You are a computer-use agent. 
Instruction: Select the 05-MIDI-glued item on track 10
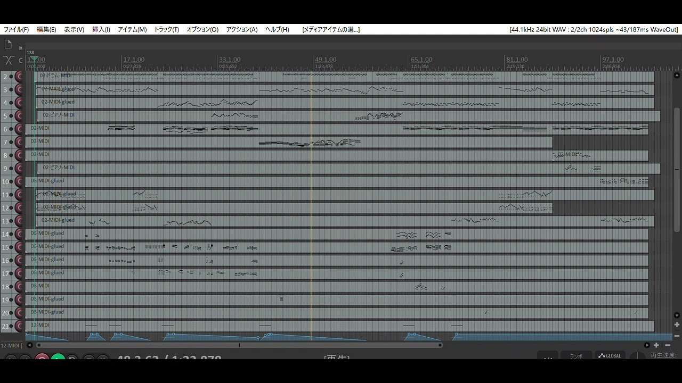click(337, 182)
